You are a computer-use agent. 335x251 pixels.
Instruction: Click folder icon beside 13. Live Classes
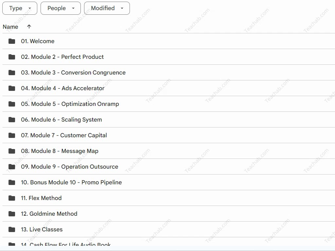tap(12, 229)
